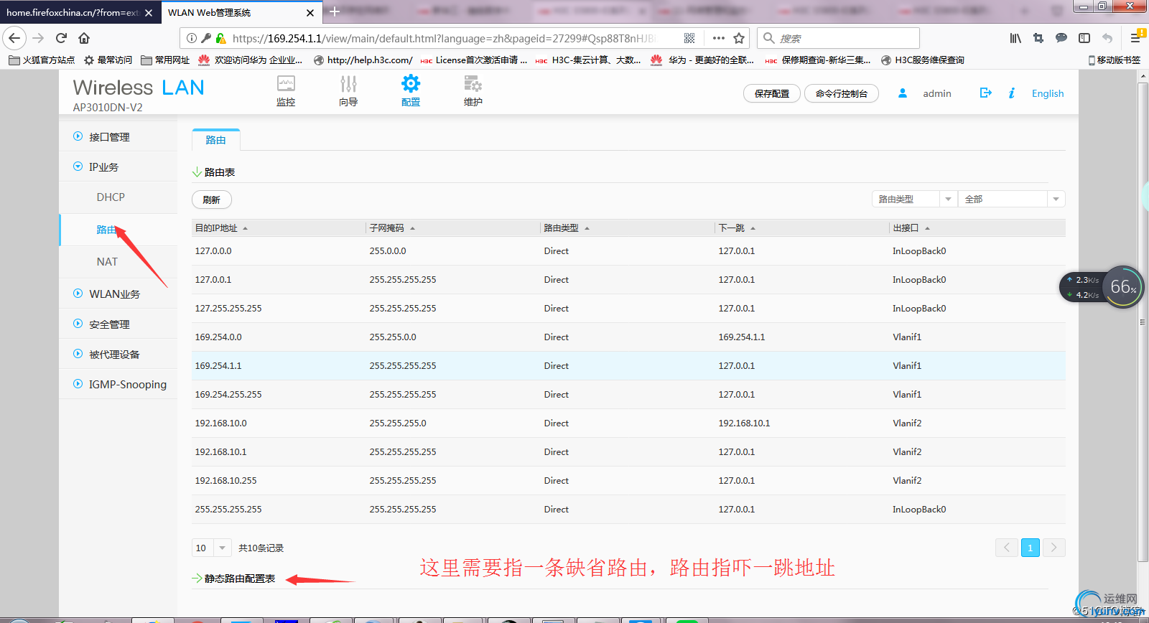
Task: Open the page actions three-dot menu
Action: click(x=719, y=38)
